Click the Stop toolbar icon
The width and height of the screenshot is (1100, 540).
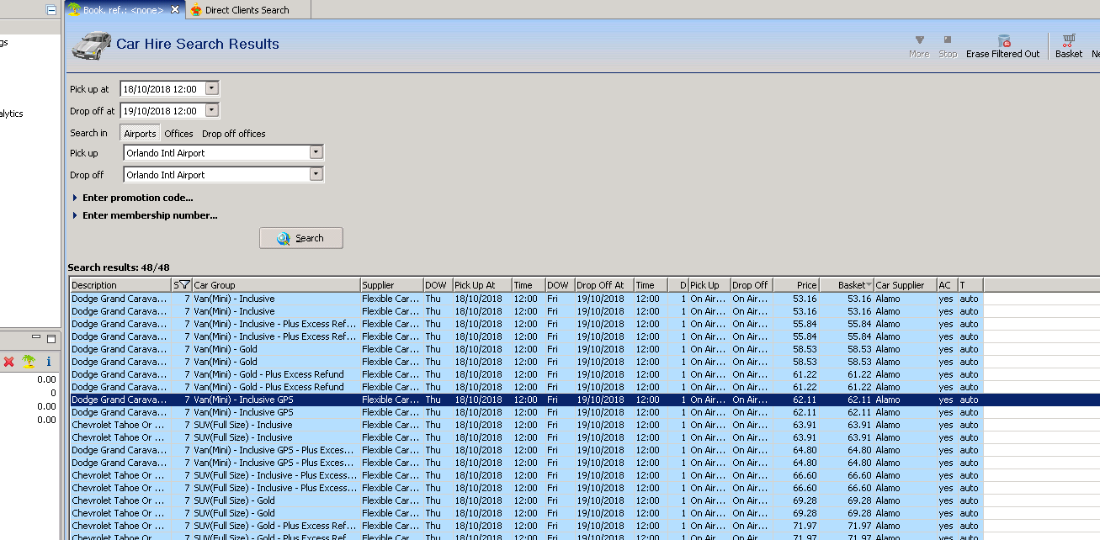tap(948, 40)
